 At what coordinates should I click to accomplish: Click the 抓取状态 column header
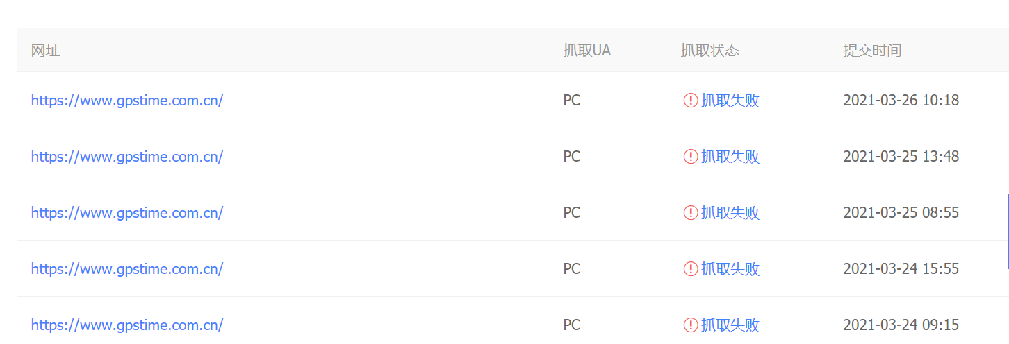pos(709,51)
